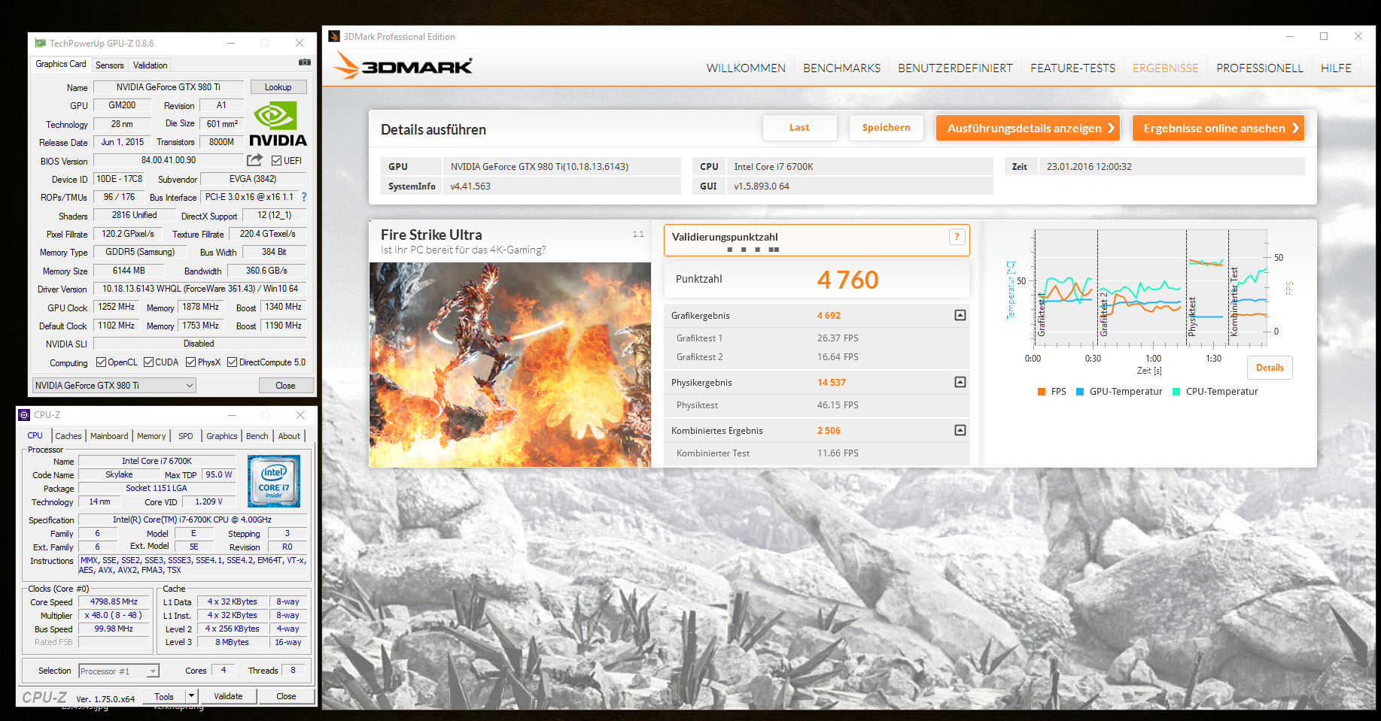Click Ausführungsdetails anzeigen button
The image size is (1381, 721).
(1028, 128)
